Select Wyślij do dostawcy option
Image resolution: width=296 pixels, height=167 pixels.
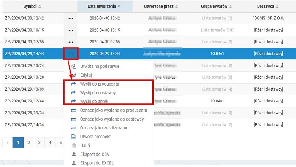point(98,93)
